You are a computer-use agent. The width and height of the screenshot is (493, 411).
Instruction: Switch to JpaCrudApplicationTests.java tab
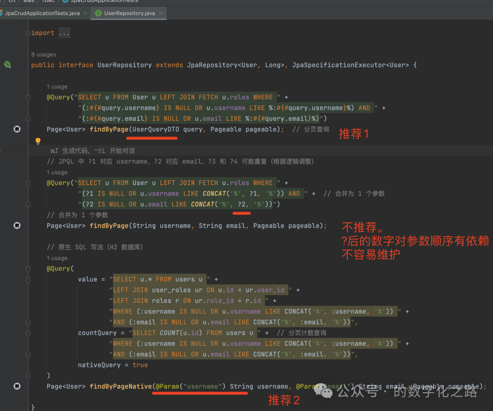pos(42,13)
